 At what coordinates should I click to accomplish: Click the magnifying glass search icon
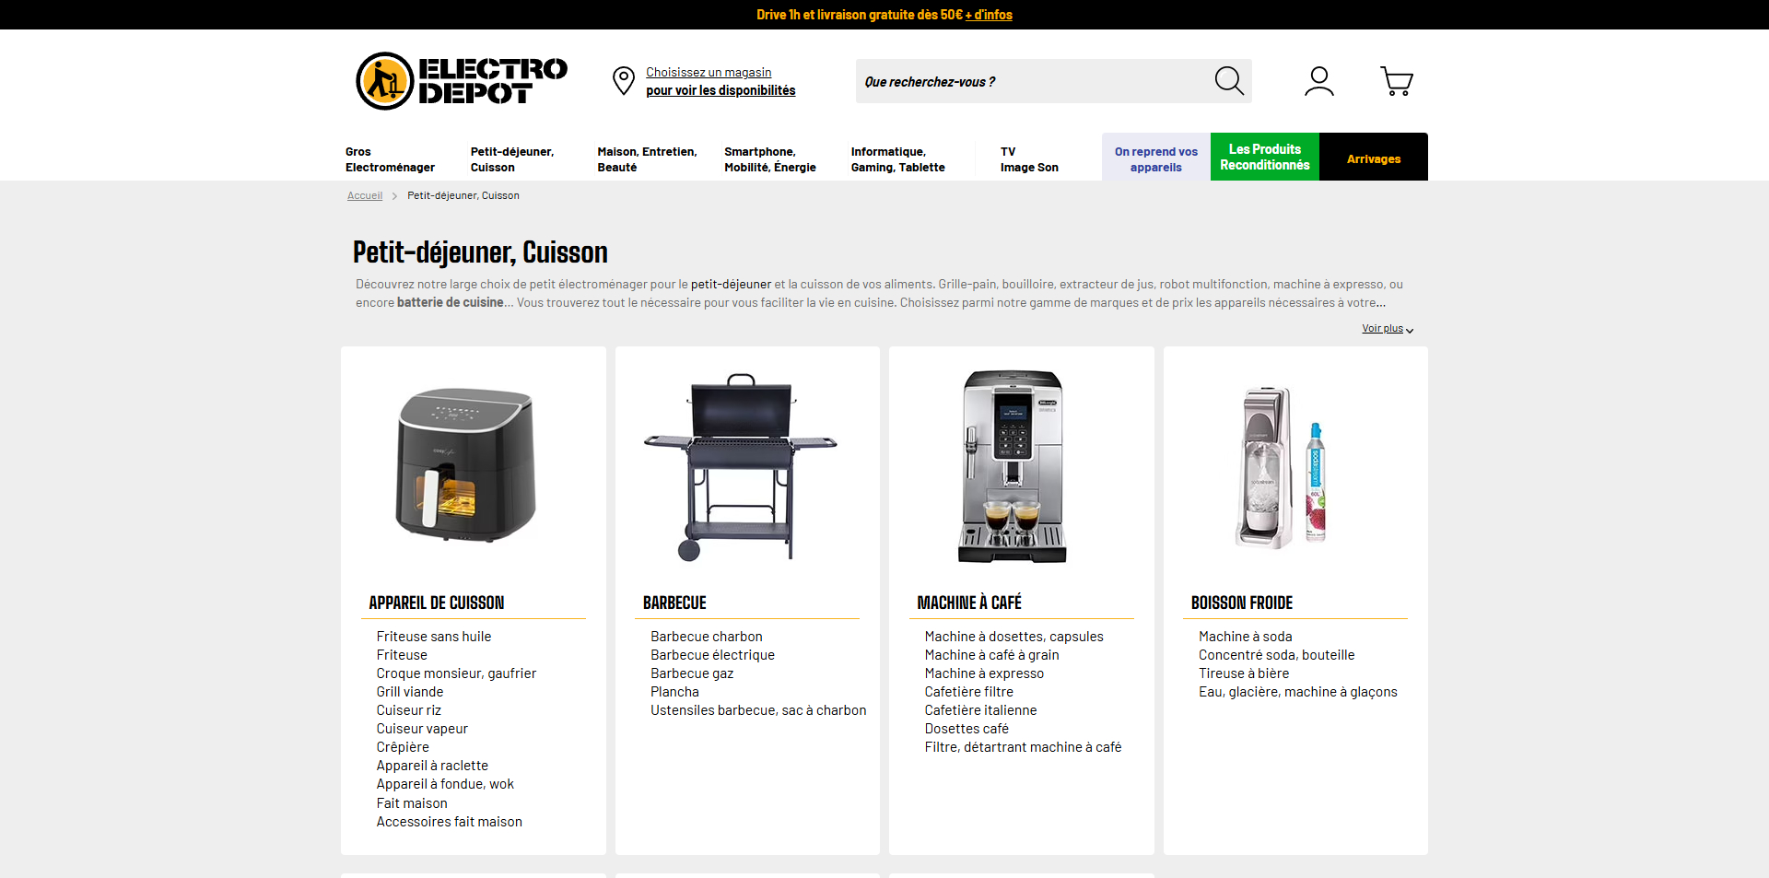(x=1229, y=81)
